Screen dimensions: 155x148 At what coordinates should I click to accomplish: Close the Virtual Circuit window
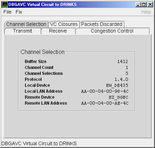tap(150, 5)
